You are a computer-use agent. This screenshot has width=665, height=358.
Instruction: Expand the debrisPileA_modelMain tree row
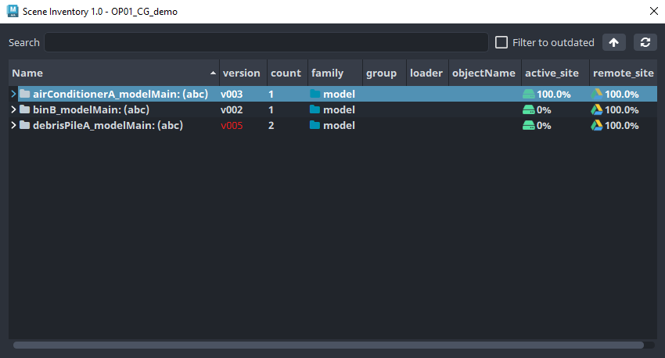[13, 125]
